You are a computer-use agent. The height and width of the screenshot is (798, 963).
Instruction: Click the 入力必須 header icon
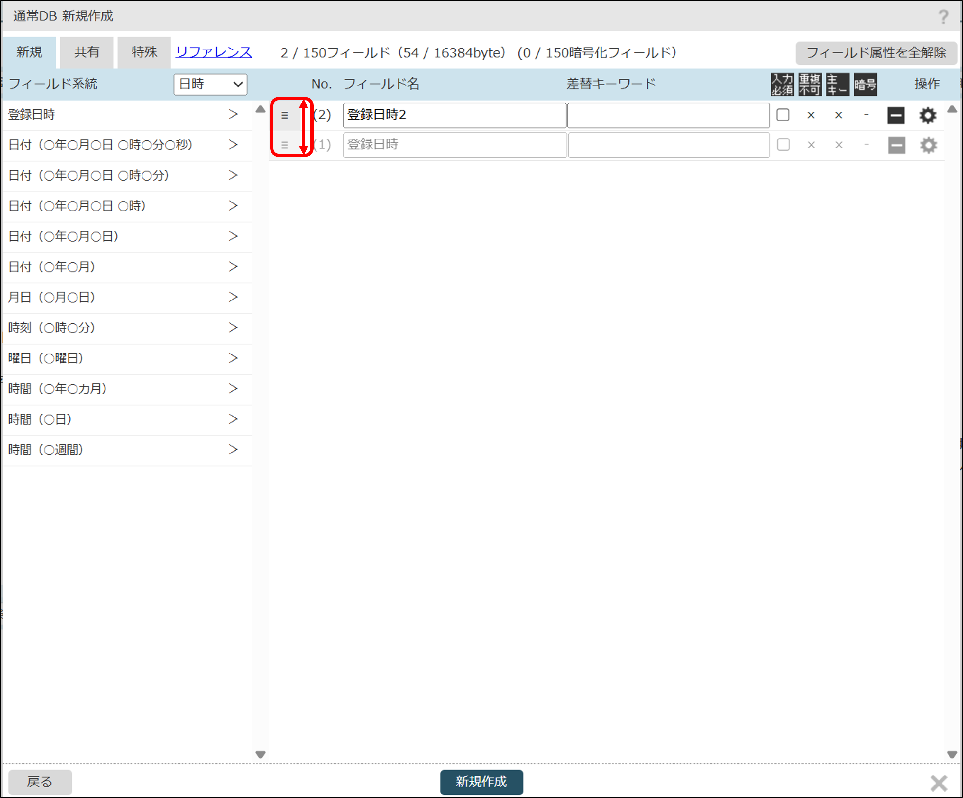[782, 85]
